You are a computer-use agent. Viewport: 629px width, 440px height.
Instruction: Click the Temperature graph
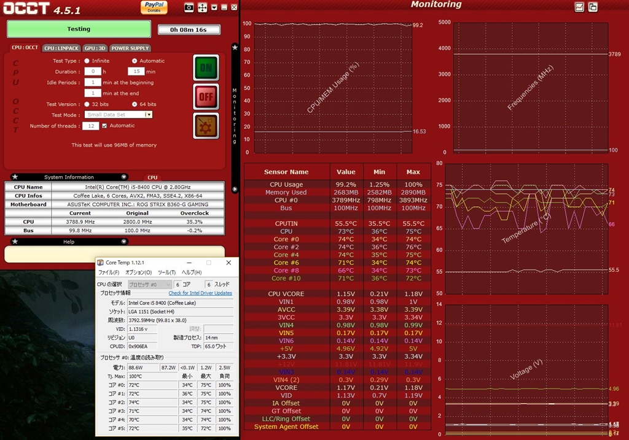coord(526,229)
